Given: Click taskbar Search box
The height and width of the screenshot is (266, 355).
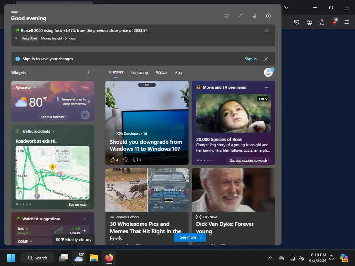Looking at the screenshot, I should click(x=37, y=258).
